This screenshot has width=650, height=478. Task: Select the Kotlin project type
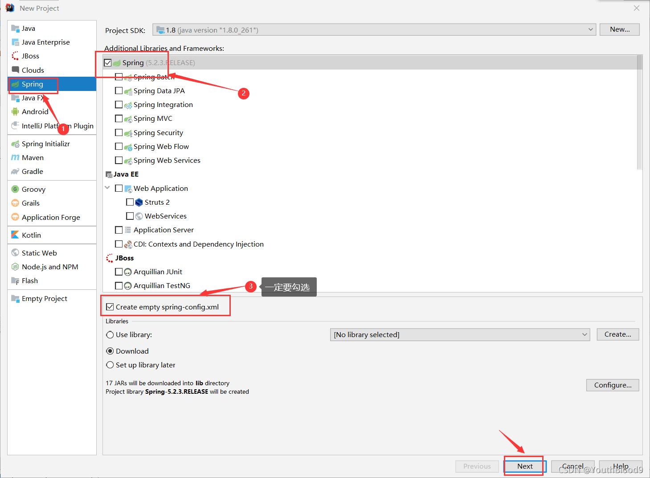point(52,235)
